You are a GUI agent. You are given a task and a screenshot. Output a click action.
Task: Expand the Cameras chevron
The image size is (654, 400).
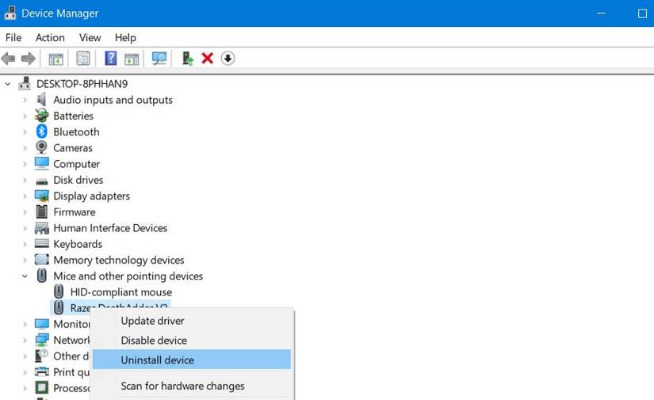point(25,148)
